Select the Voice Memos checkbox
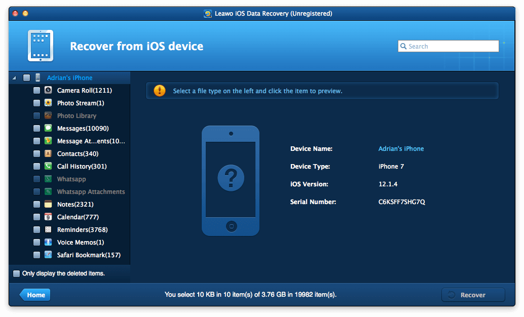Viewport: 524px width, 317px height. 37,242
